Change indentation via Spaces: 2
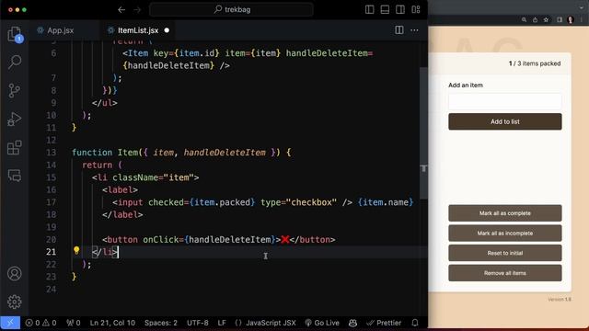This screenshot has height=331, width=589. coord(161,323)
